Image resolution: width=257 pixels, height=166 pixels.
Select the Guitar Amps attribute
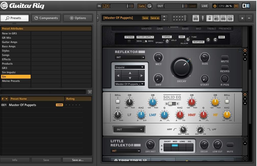pos(16,42)
